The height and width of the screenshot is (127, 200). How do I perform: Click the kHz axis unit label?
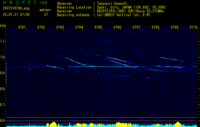tap(3, 26)
